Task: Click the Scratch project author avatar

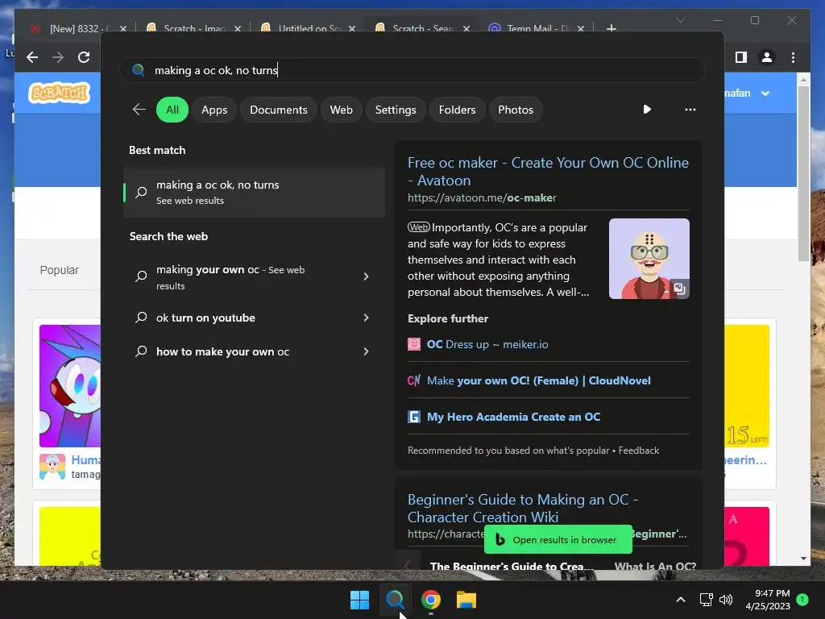Action: point(52,467)
